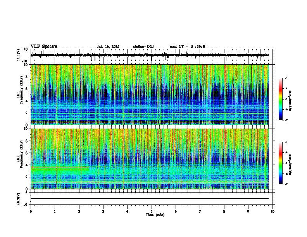Click the '-7' label on ch.1 color bar
The image size is (307, 237).
click(286, 120)
